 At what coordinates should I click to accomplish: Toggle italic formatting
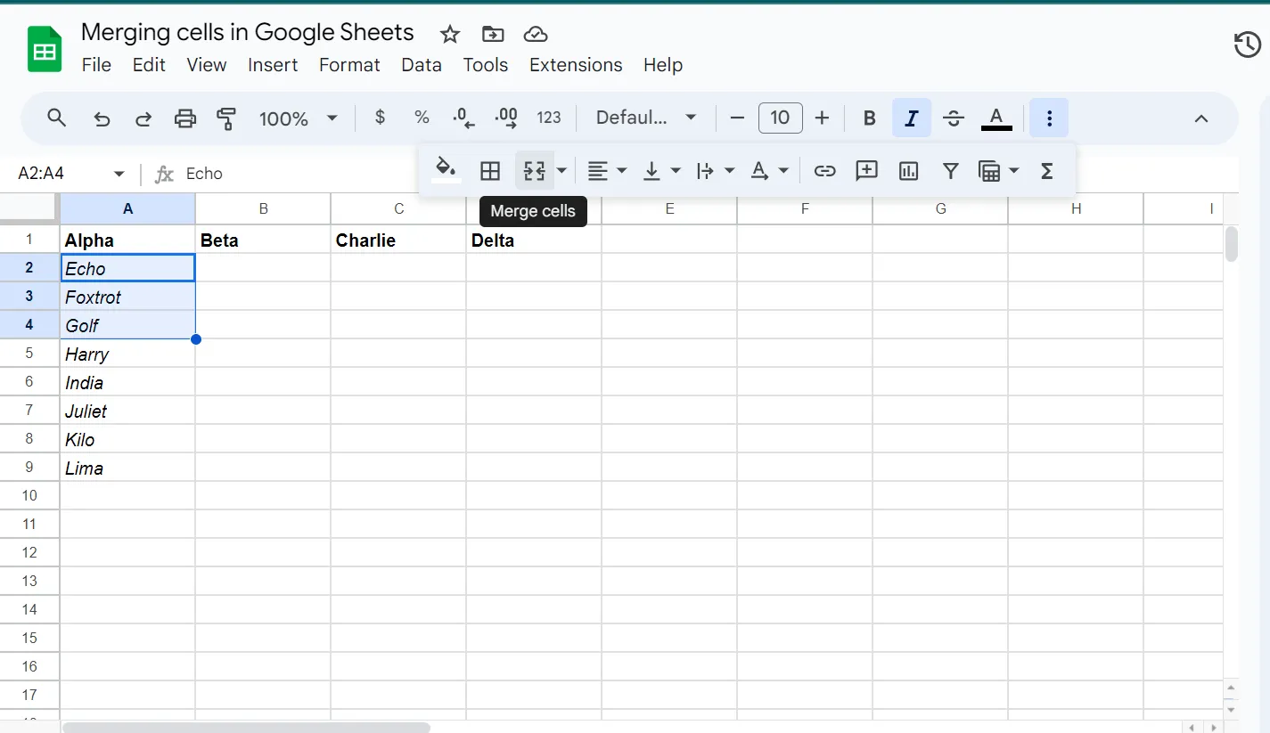(911, 118)
